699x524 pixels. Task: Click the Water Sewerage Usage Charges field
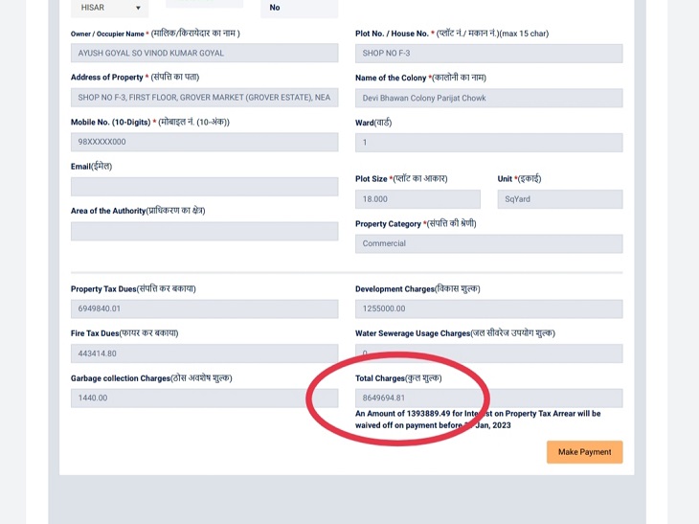click(488, 353)
